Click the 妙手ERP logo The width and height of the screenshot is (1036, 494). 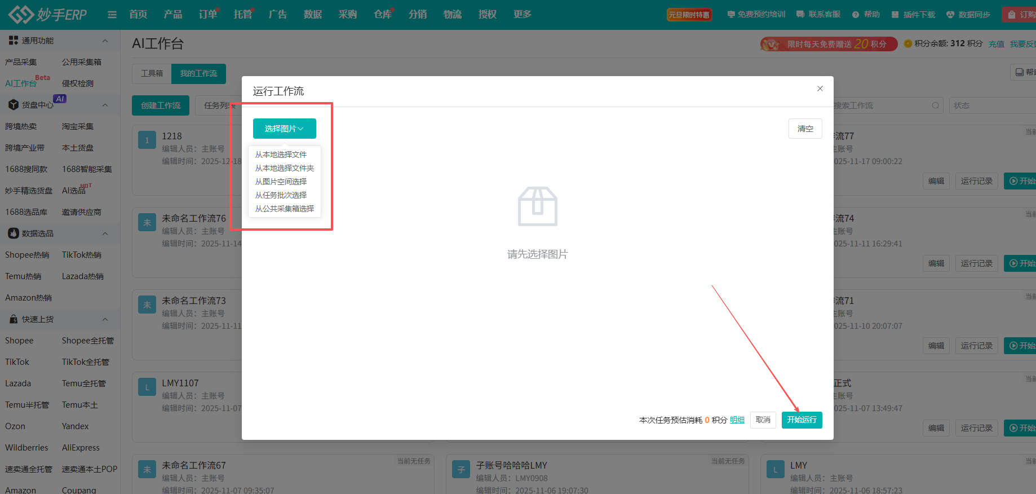(48, 15)
